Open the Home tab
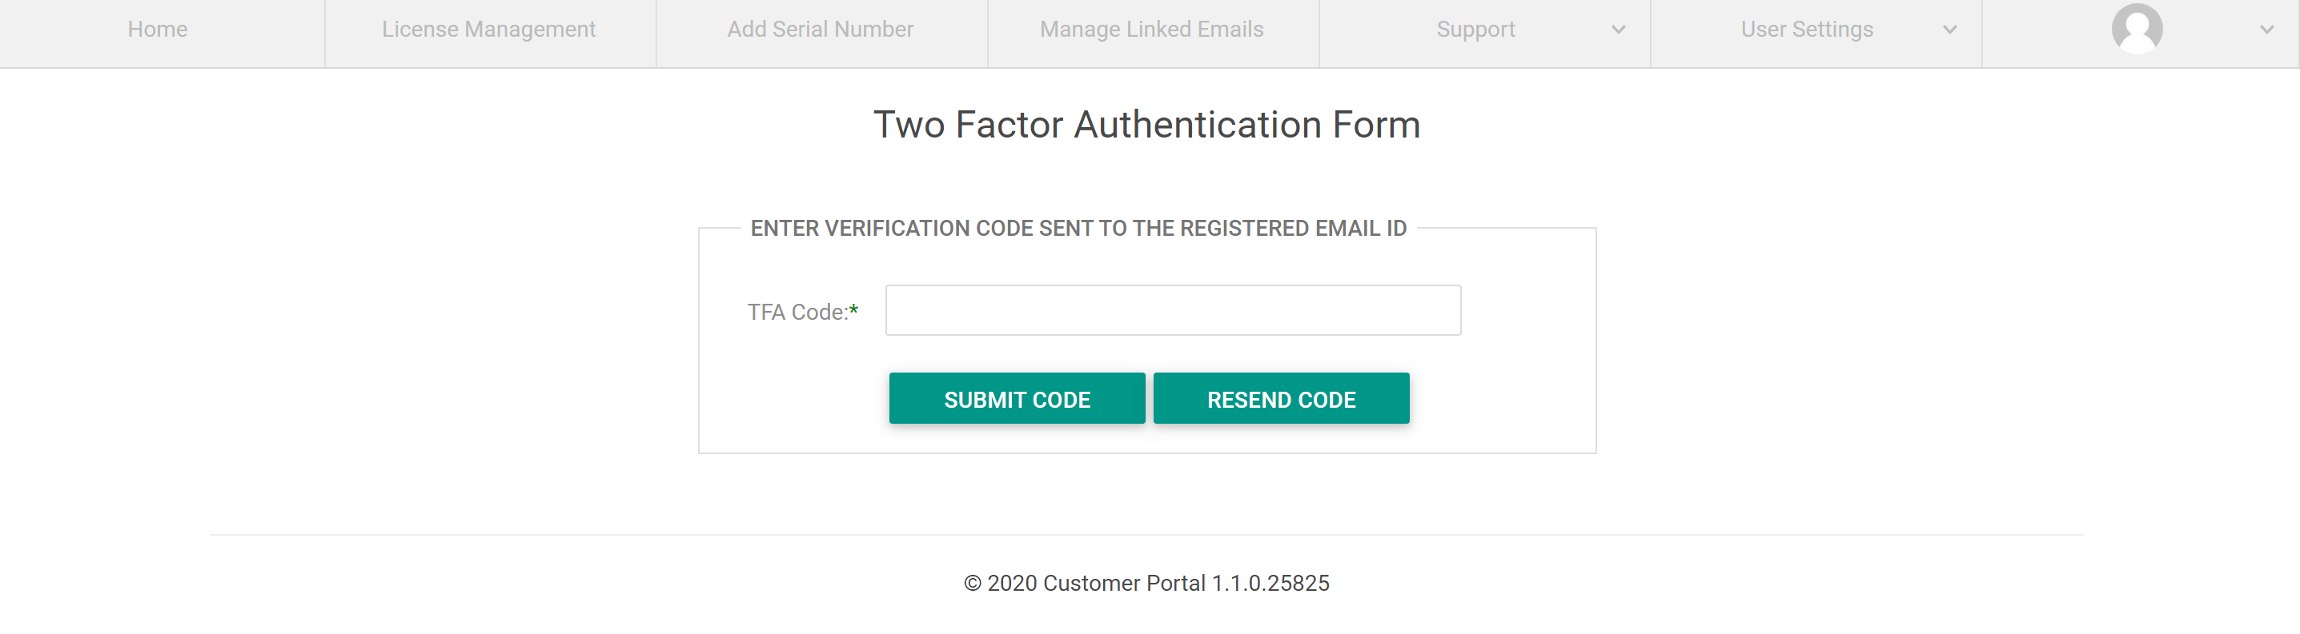Viewport: 2300px width, 634px height. click(x=157, y=30)
